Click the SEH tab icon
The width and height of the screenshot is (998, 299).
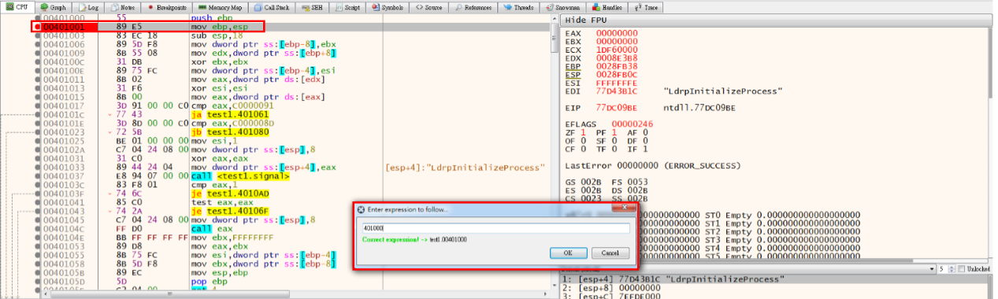click(306, 7)
